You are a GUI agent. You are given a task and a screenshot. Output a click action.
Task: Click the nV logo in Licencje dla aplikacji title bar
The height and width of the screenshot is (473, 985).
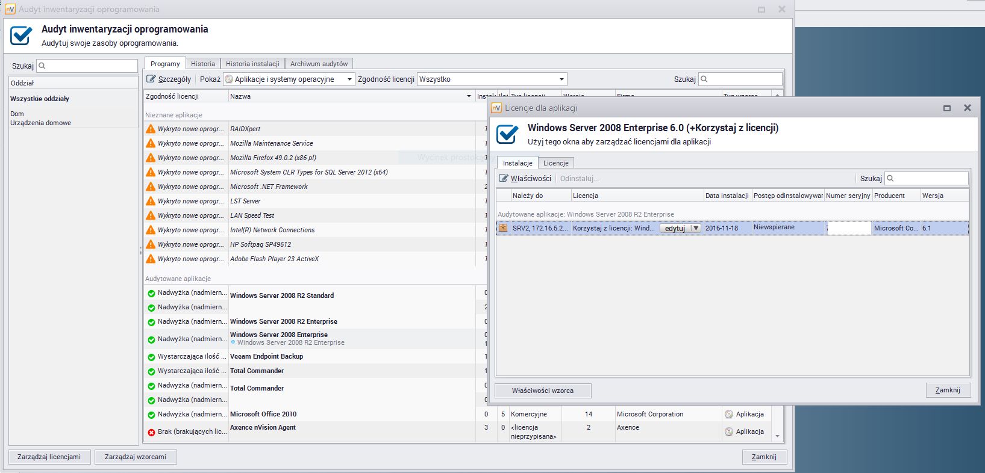(496, 108)
